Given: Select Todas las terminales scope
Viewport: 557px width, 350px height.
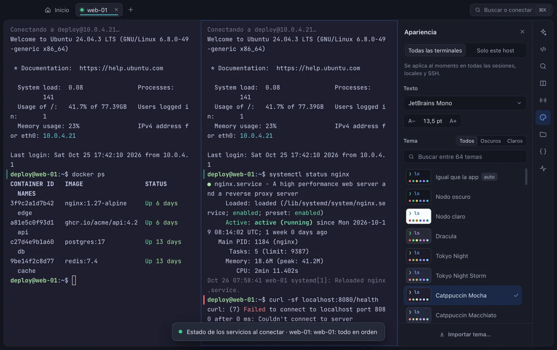Looking at the screenshot, I should [435, 50].
